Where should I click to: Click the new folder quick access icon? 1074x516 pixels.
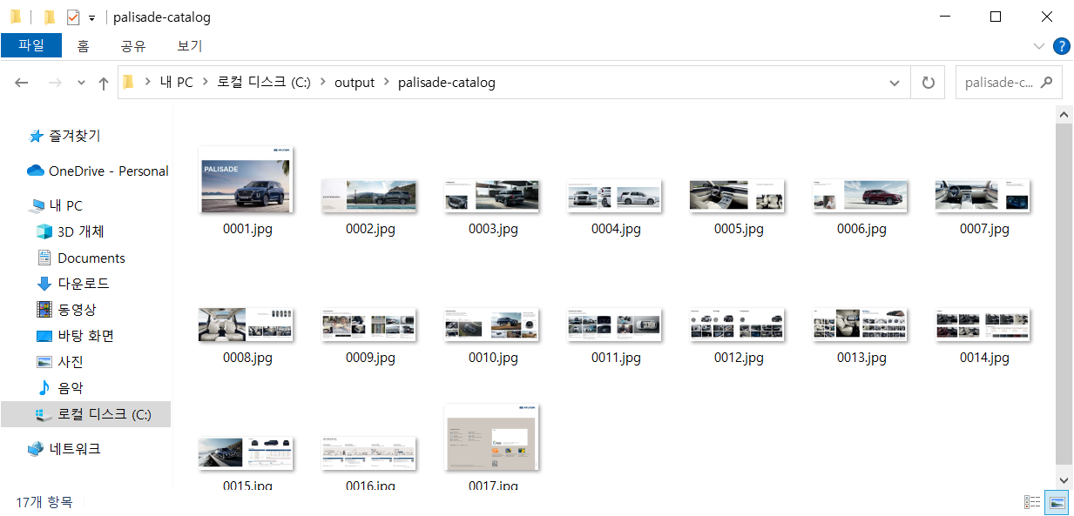(x=50, y=17)
